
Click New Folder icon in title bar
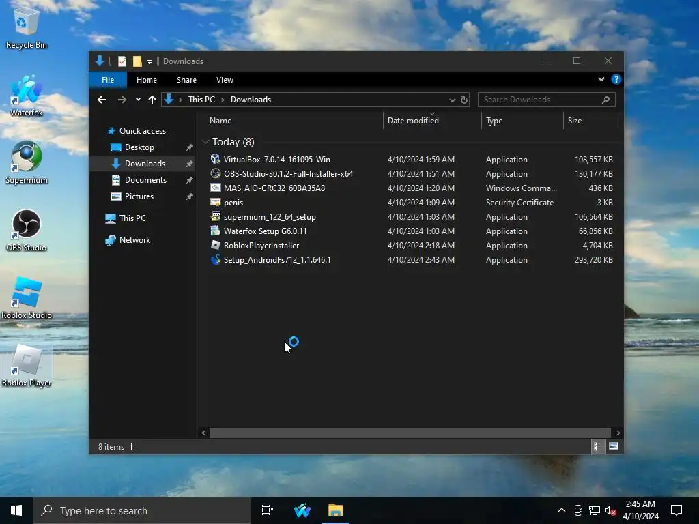[137, 61]
